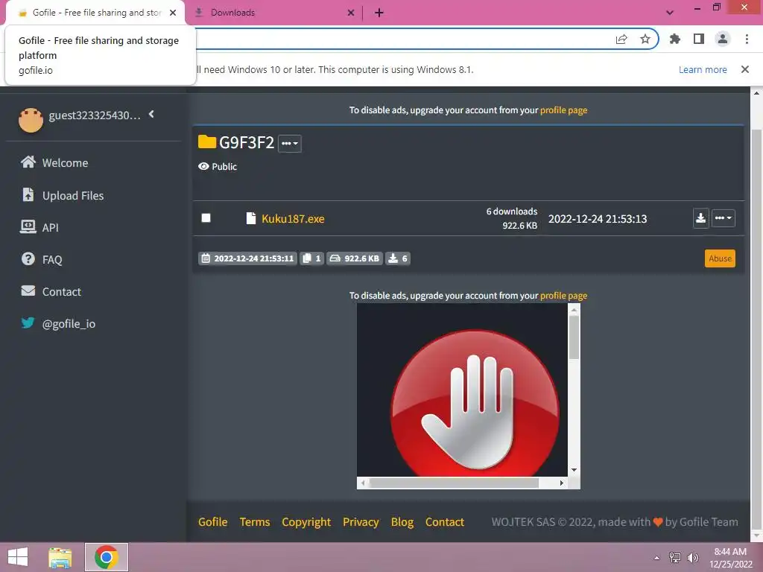Open the profile page link above the ad
Screen dimensions: 763x572
[x=563, y=295]
